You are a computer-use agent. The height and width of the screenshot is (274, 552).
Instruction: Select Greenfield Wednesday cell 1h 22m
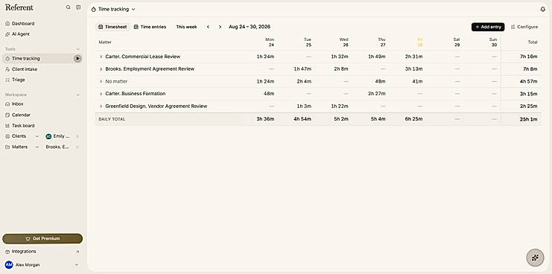[340, 106]
